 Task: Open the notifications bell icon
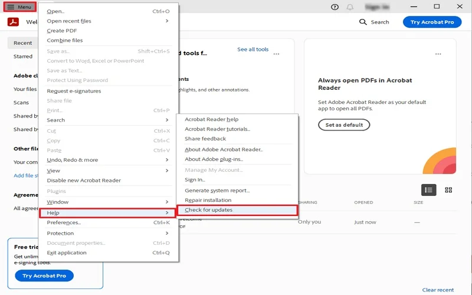[x=350, y=7]
